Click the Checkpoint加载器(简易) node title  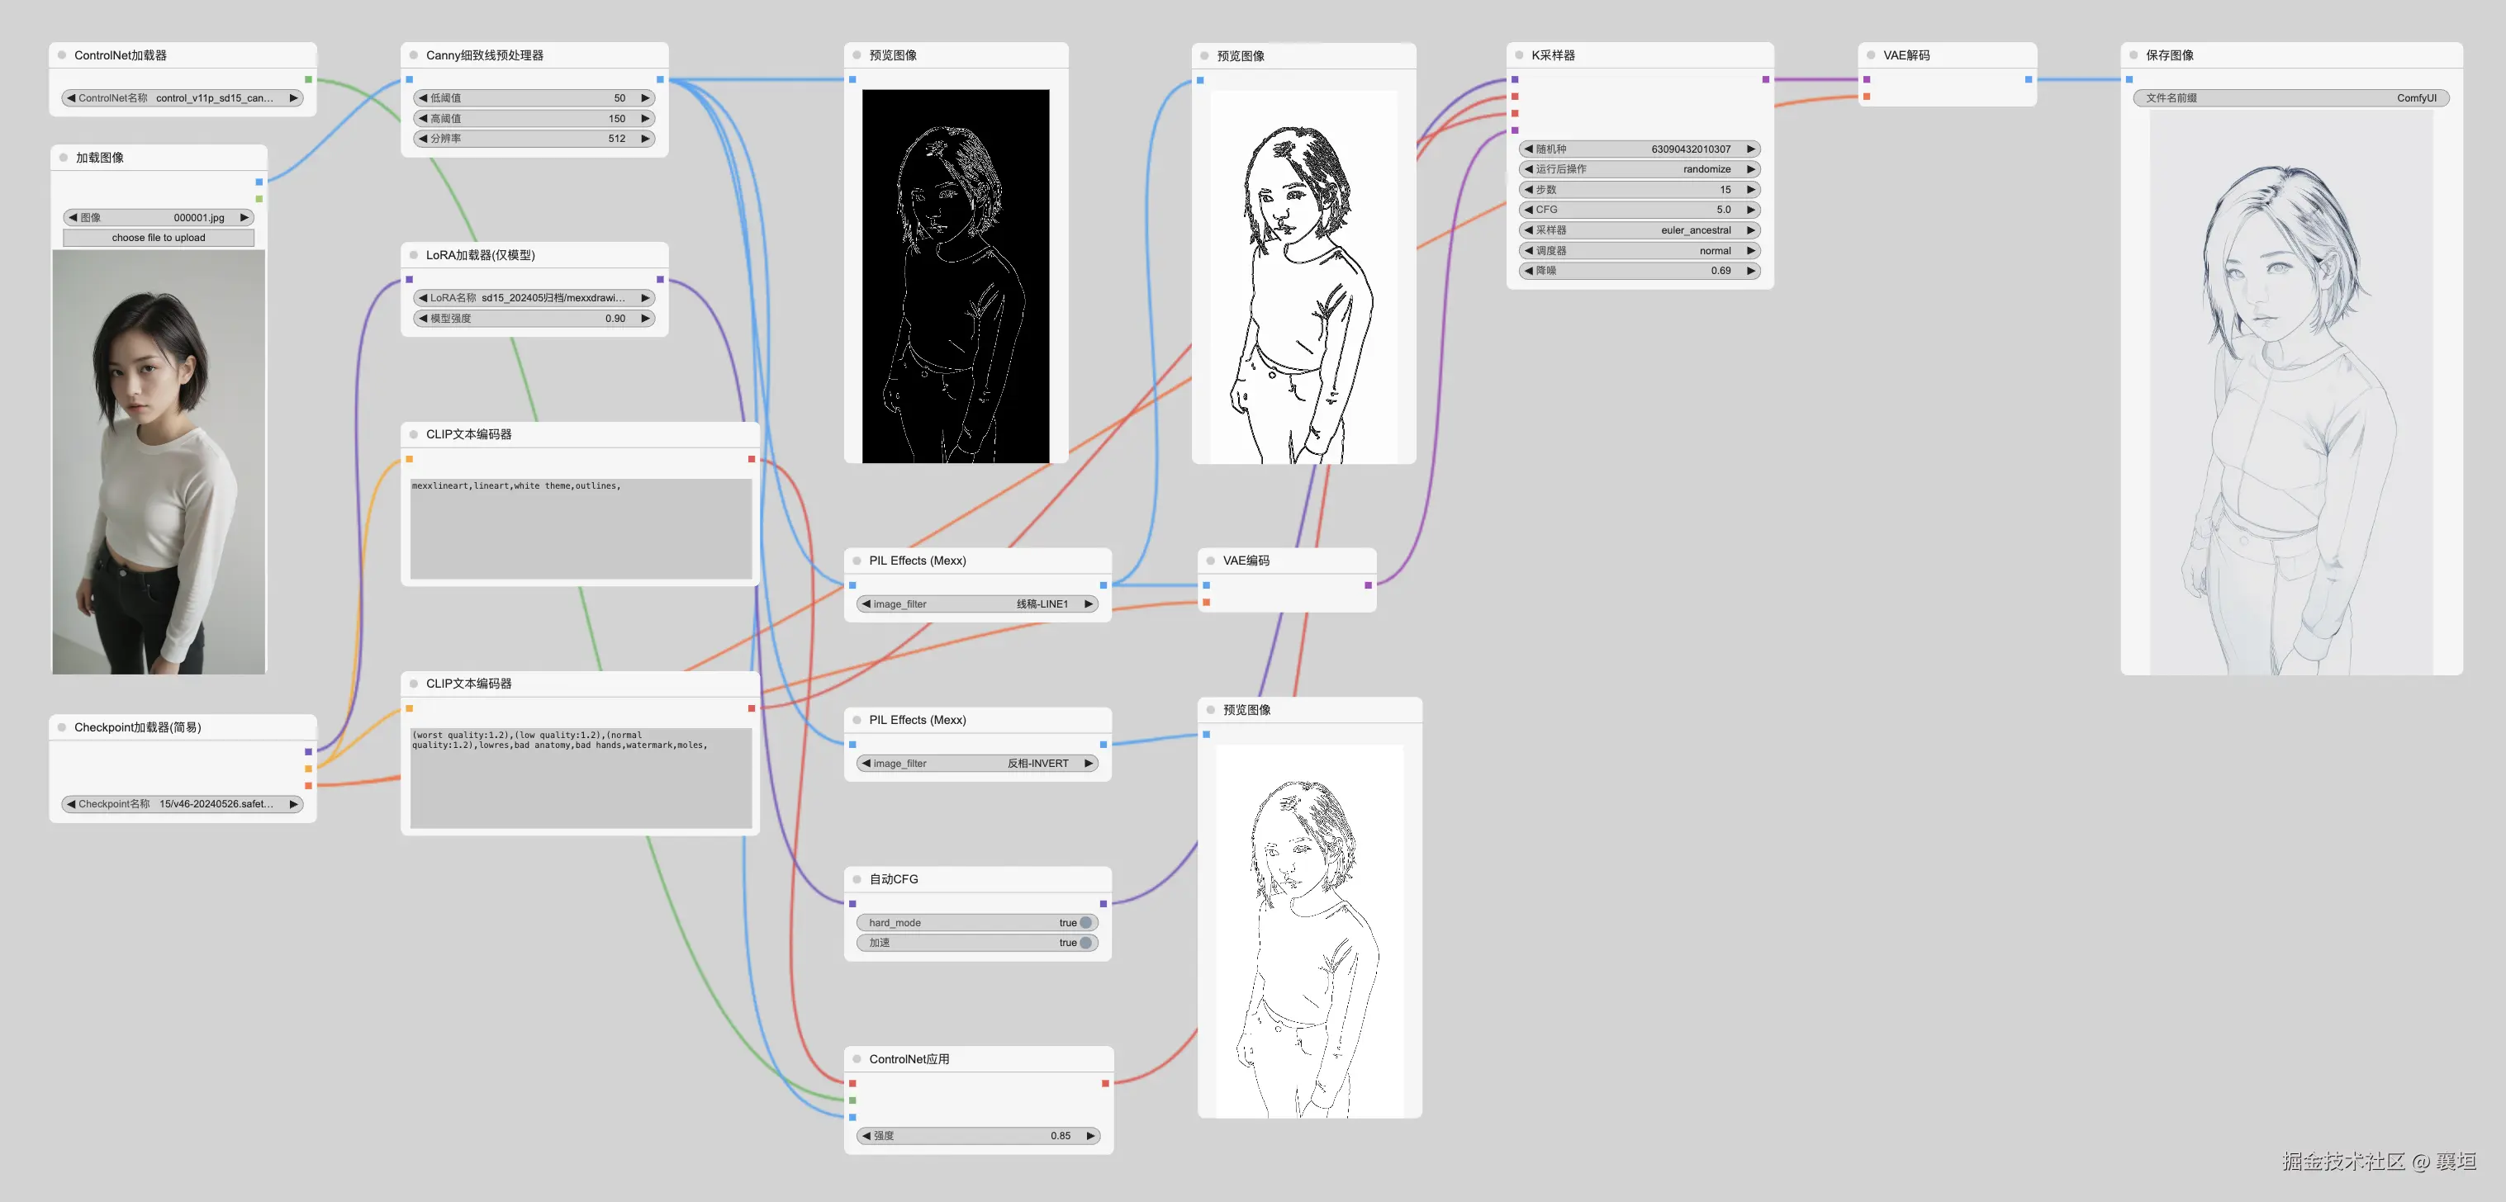coord(137,727)
